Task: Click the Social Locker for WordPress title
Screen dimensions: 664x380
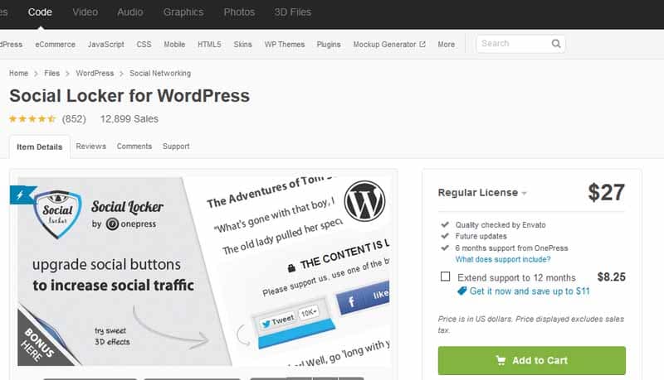Action: coord(129,96)
